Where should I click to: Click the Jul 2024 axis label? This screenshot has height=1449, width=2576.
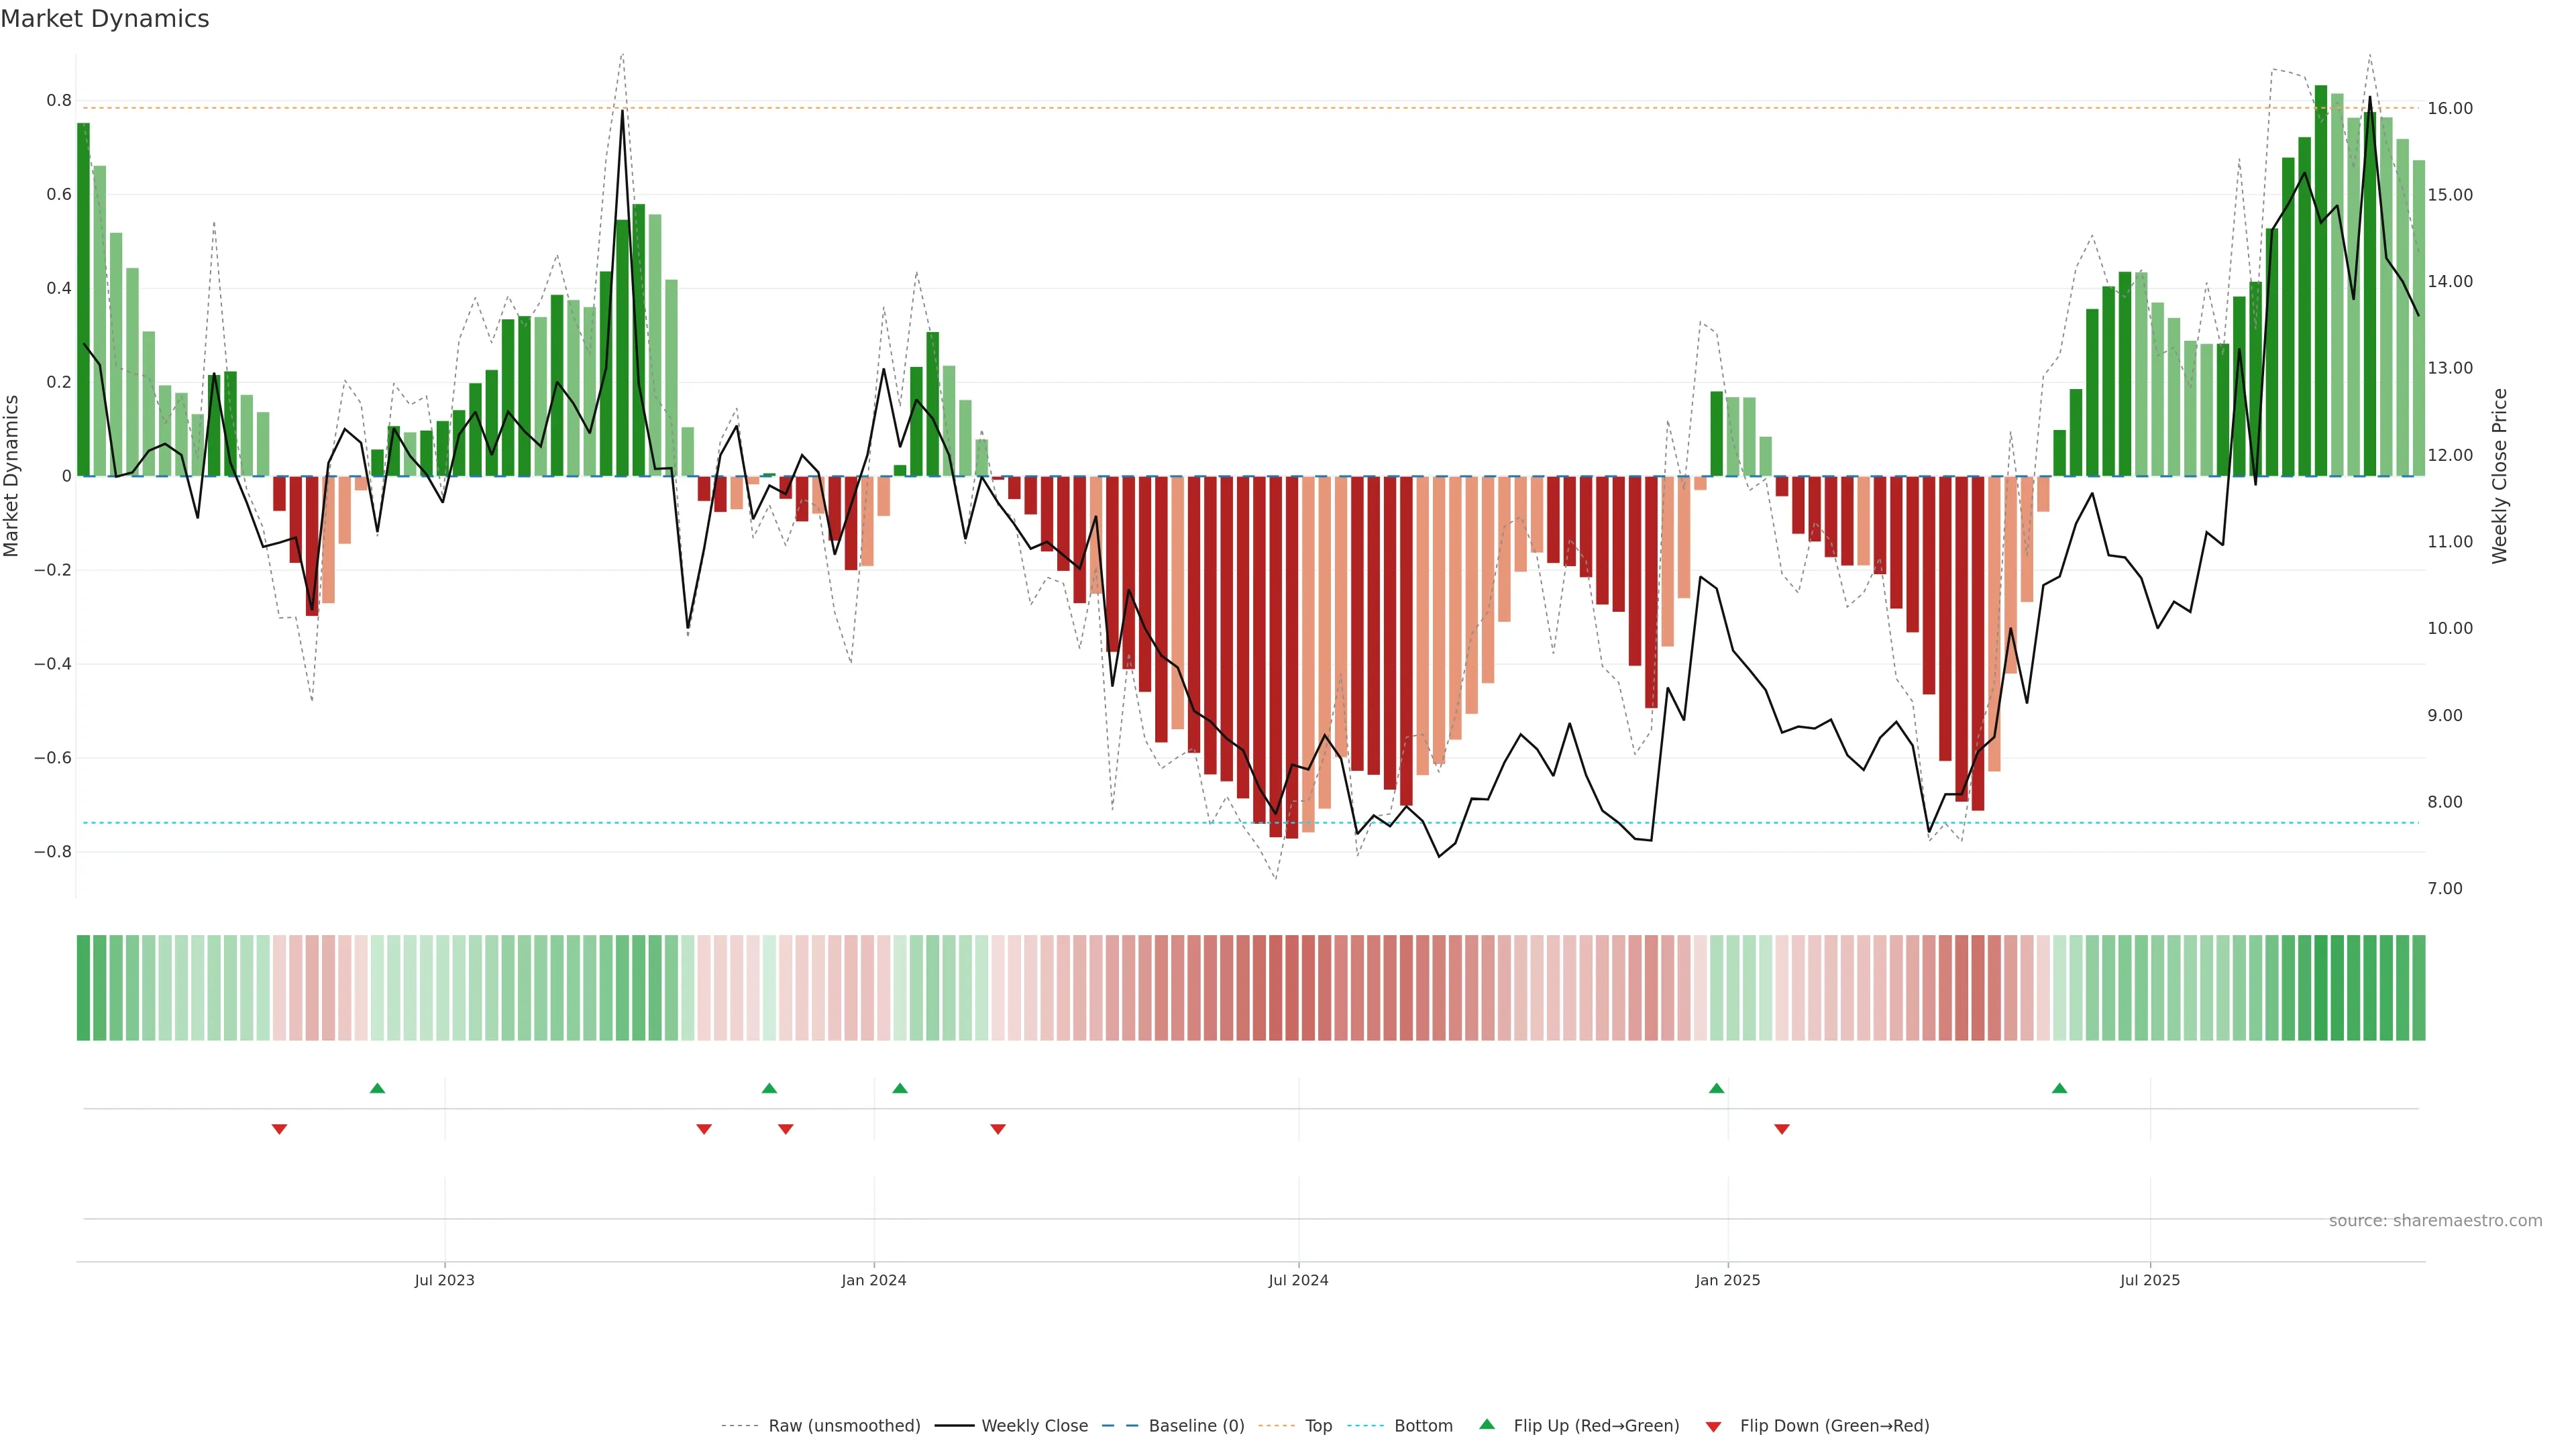(1298, 1280)
